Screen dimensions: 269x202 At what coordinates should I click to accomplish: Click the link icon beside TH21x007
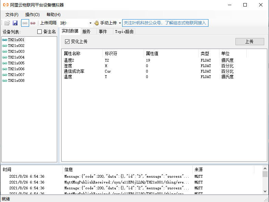pos(5,75)
